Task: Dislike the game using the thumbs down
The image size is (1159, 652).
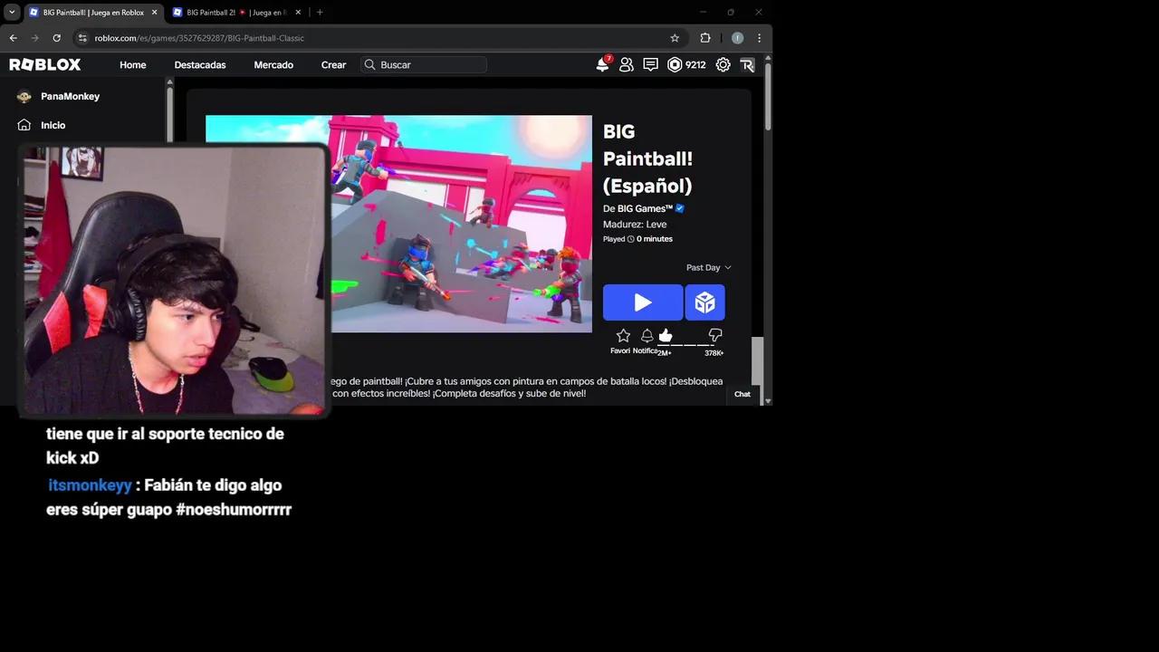Action: [x=714, y=336]
